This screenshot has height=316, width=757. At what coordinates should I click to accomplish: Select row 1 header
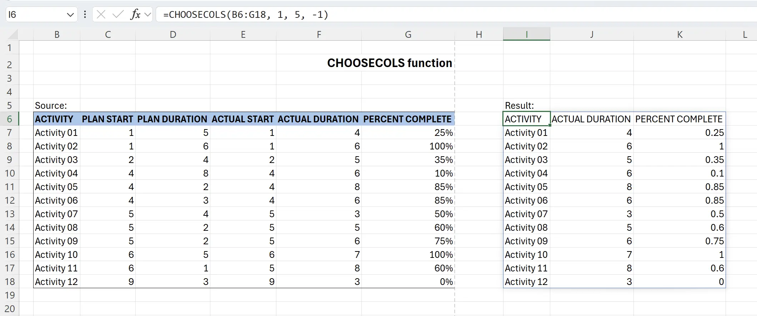pyautogui.click(x=10, y=48)
